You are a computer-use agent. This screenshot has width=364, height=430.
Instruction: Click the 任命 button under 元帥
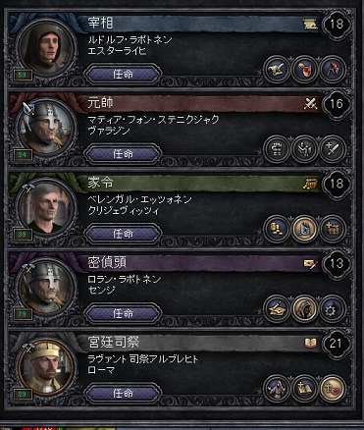pyautogui.click(x=123, y=154)
